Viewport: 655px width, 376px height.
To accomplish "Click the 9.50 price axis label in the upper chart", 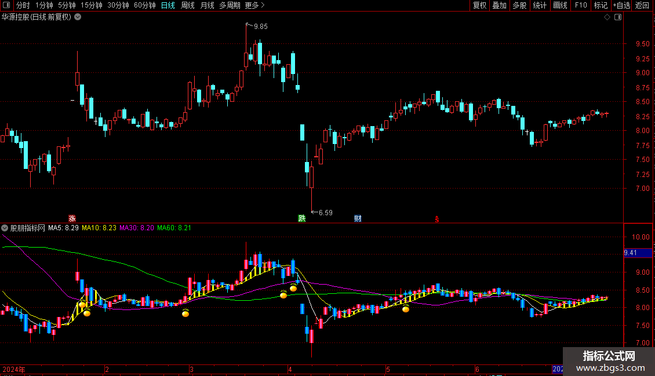I will (x=642, y=44).
